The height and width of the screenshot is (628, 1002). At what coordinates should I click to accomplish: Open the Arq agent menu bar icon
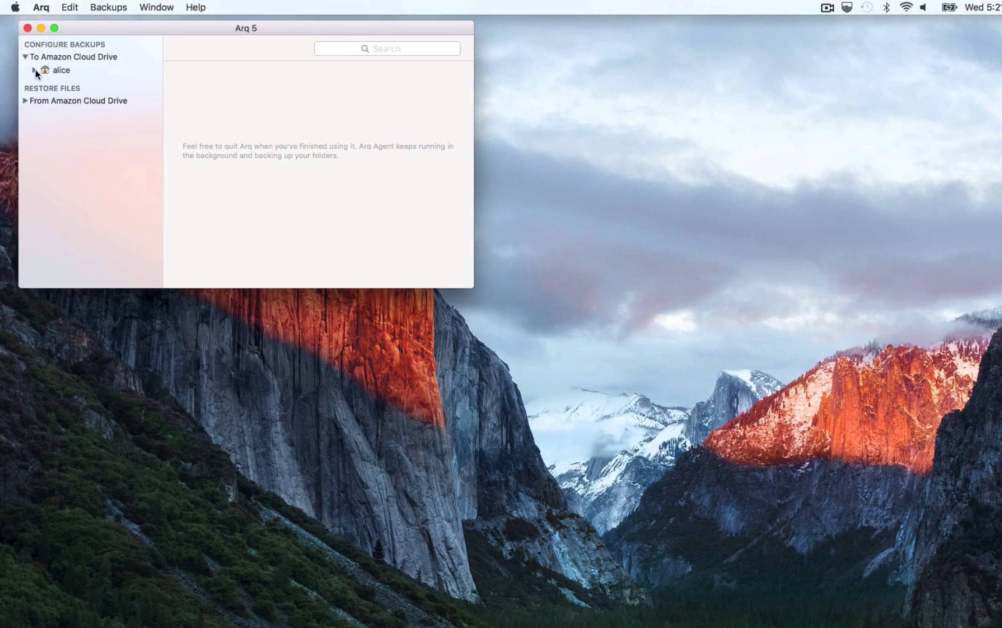click(847, 8)
